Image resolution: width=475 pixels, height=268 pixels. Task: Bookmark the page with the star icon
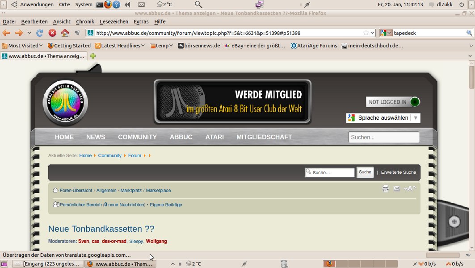366,33
